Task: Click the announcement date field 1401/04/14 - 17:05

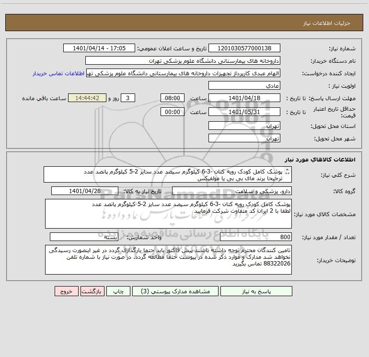Action: point(99,48)
